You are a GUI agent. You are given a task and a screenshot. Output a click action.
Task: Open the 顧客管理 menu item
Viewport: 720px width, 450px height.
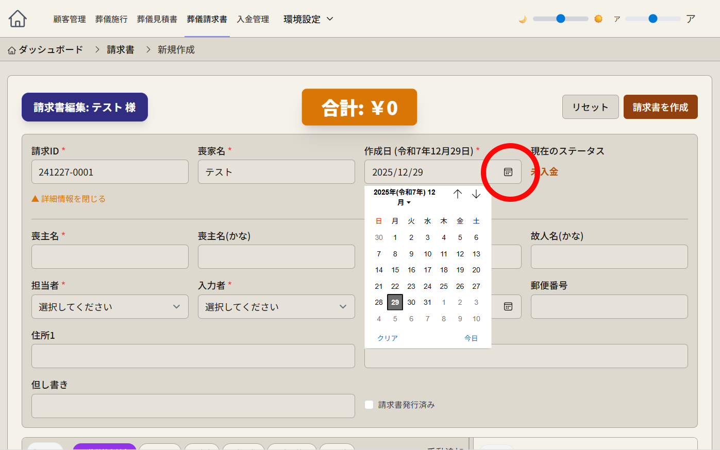click(x=70, y=19)
